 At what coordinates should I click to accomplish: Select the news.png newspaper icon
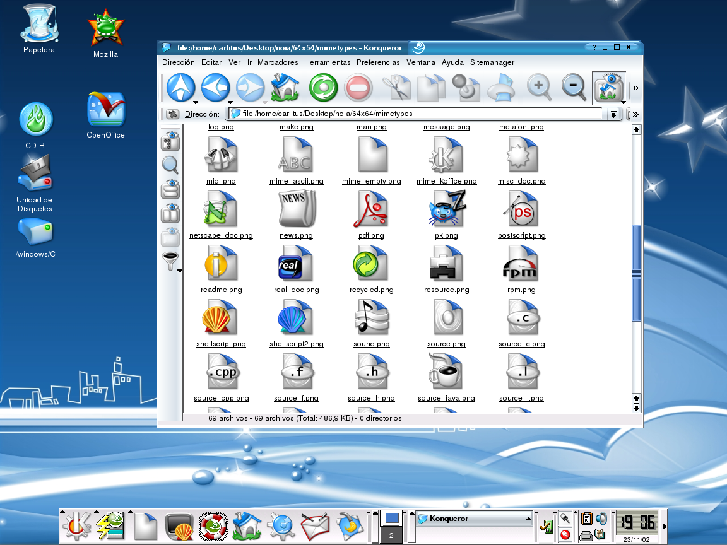(296, 209)
